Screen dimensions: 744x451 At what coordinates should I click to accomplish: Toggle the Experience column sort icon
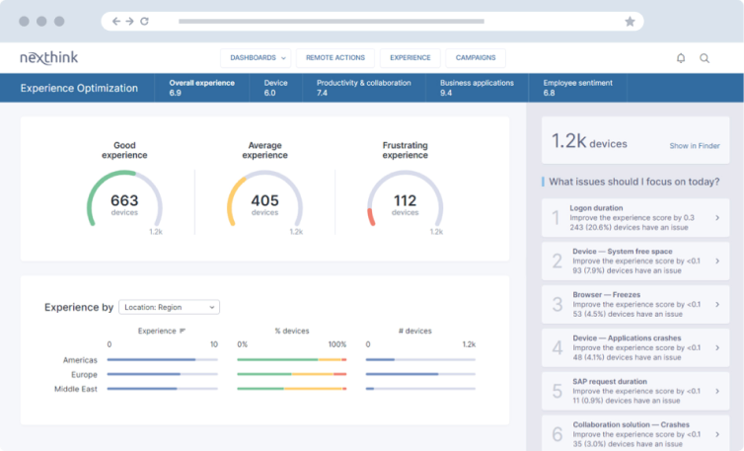[x=183, y=331]
